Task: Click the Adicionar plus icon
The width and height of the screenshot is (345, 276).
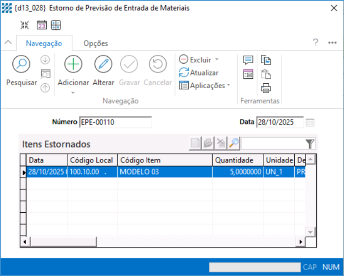Action: tap(73, 64)
